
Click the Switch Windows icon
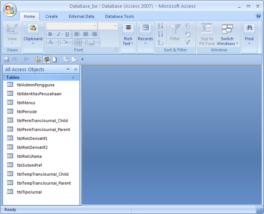tap(227, 29)
